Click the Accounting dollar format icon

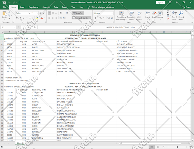[96, 18]
